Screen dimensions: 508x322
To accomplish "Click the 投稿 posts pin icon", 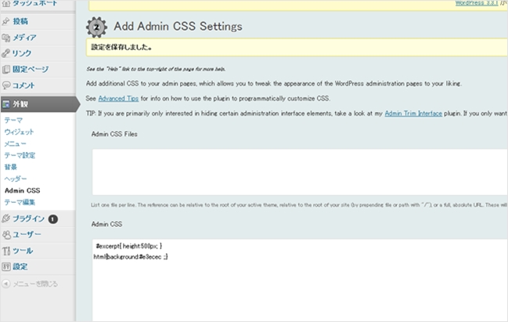I will (x=5, y=21).
